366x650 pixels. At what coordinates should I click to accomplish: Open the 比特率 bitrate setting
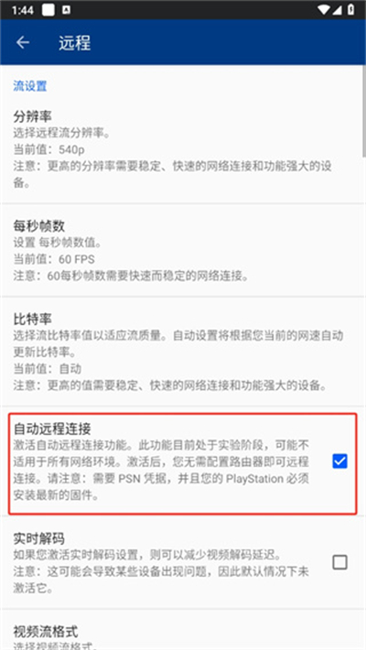[183, 352]
